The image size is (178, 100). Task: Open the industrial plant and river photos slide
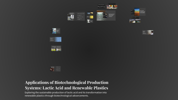pyautogui.click(x=135, y=20)
